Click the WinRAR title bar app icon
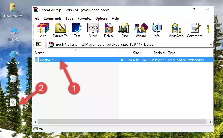The height and width of the screenshot is (138, 223). [x=35, y=10]
